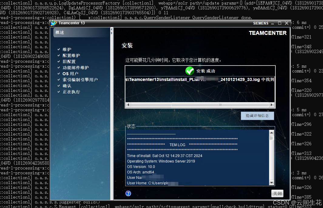Click up arrow of status log scrollbar

(x=271, y=133)
